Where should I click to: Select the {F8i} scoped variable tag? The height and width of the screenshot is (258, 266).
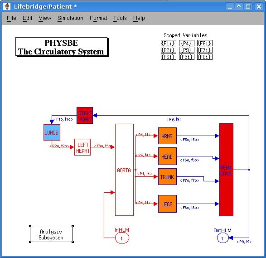point(205,57)
